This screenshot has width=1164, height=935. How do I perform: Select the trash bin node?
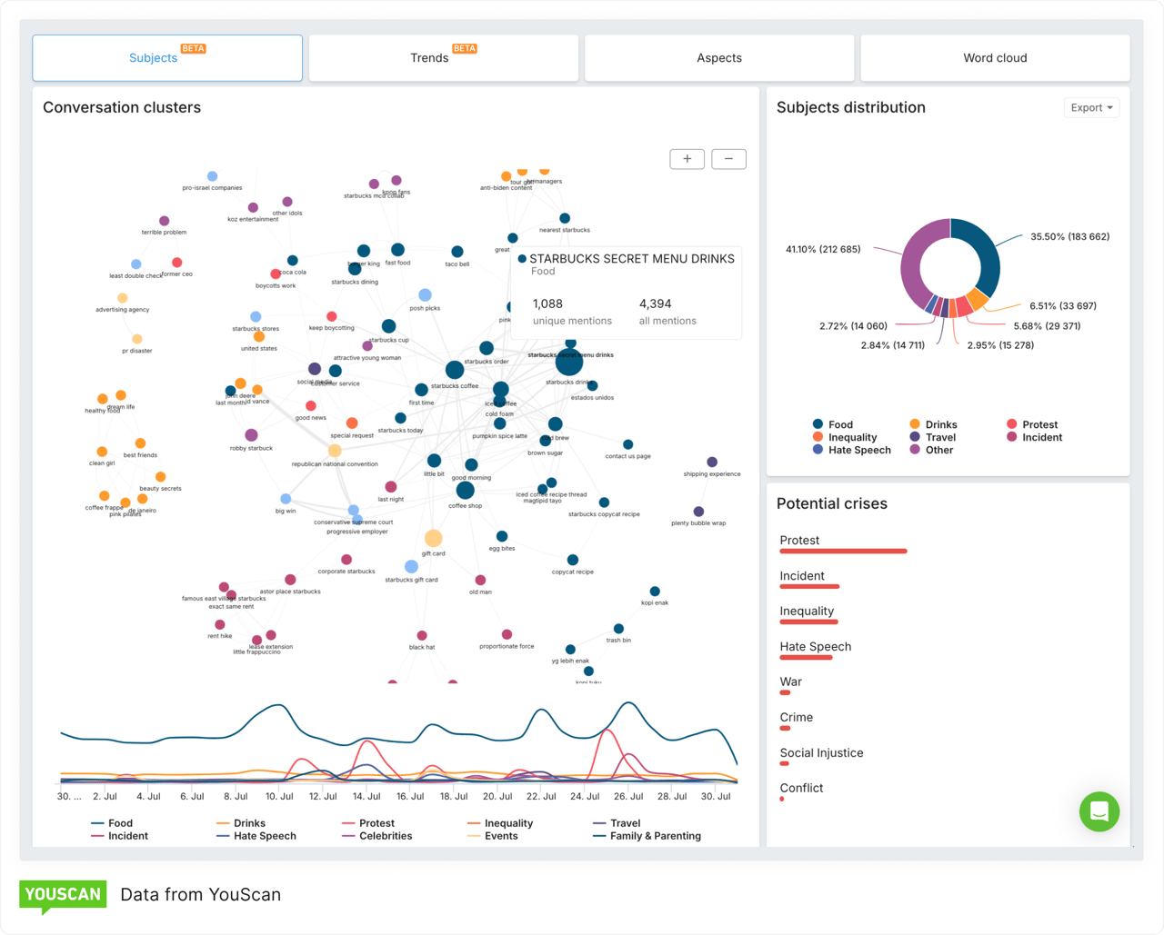pos(618,629)
